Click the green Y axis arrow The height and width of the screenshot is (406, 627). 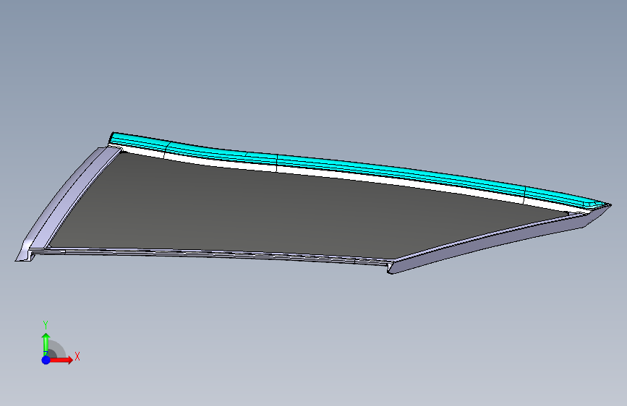pos(46,344)
